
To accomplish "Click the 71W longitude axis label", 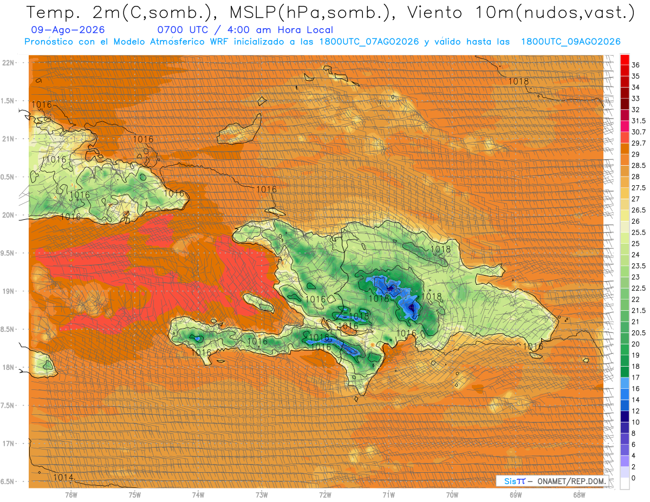I will point(388,495).
